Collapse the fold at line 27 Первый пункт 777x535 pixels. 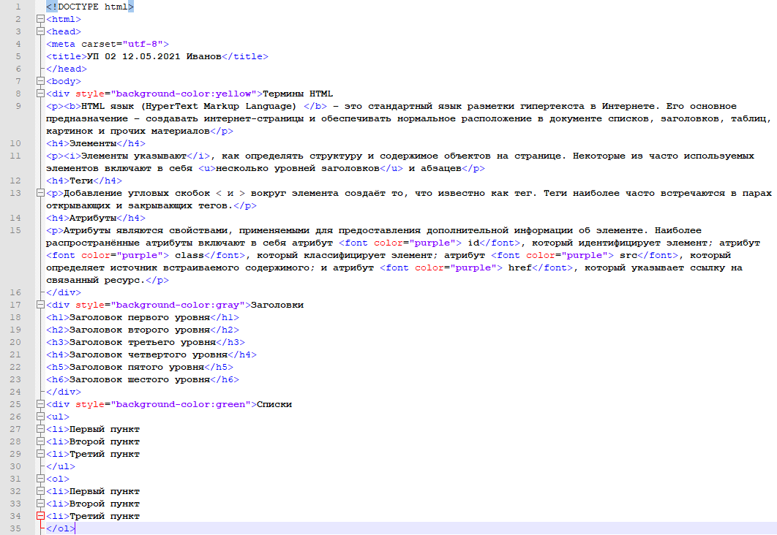(41, 429)
